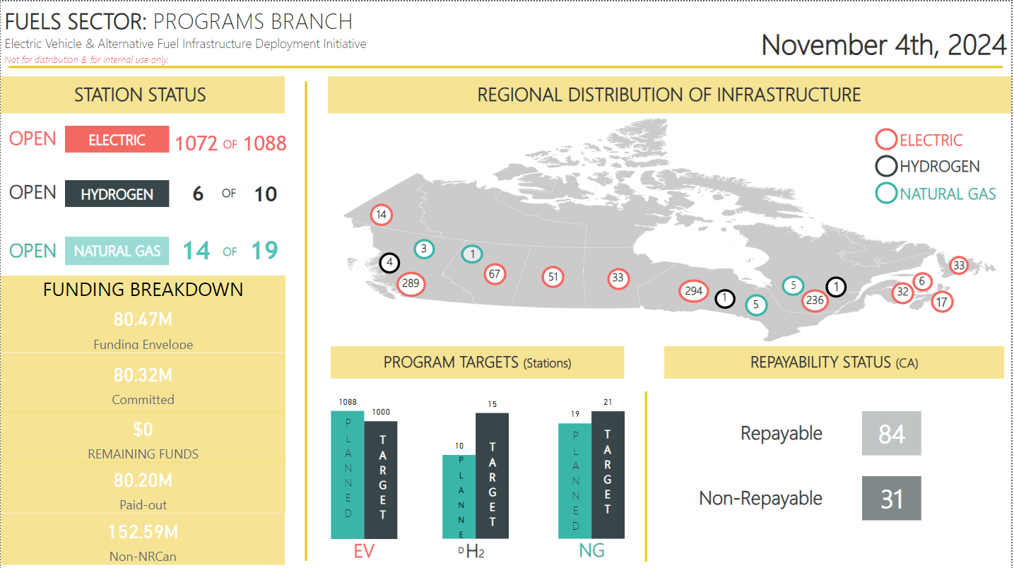Click the teal NATURAL GAS status label
Viewport: 1014px width, 568px height.
(117, 251)
